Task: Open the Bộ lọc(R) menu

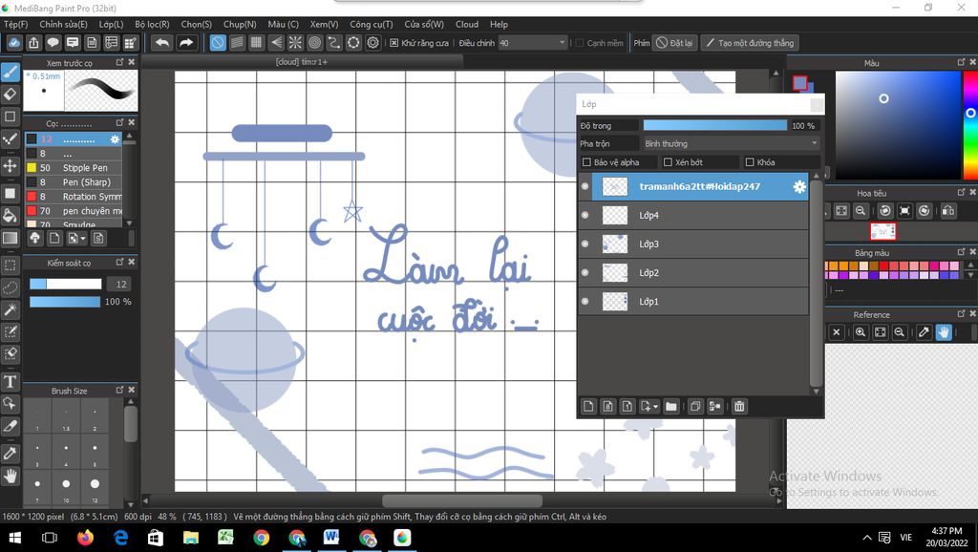Action: pyautogui.click(x=152, y=24)
